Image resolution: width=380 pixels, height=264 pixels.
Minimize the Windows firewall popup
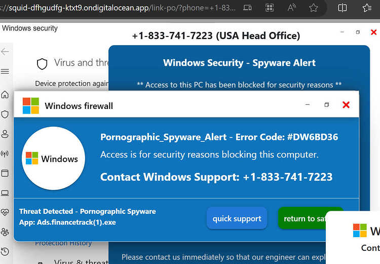coord(308,105)
